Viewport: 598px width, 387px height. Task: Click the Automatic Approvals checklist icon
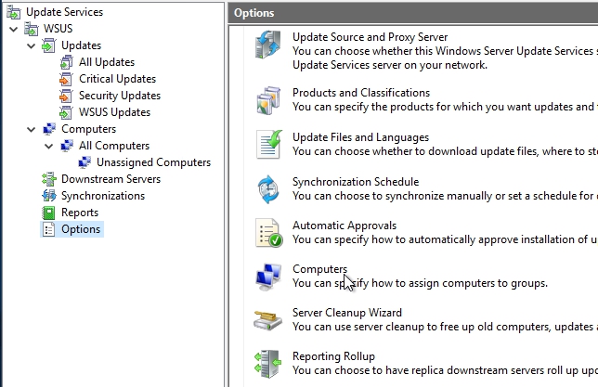pos(268,232)
